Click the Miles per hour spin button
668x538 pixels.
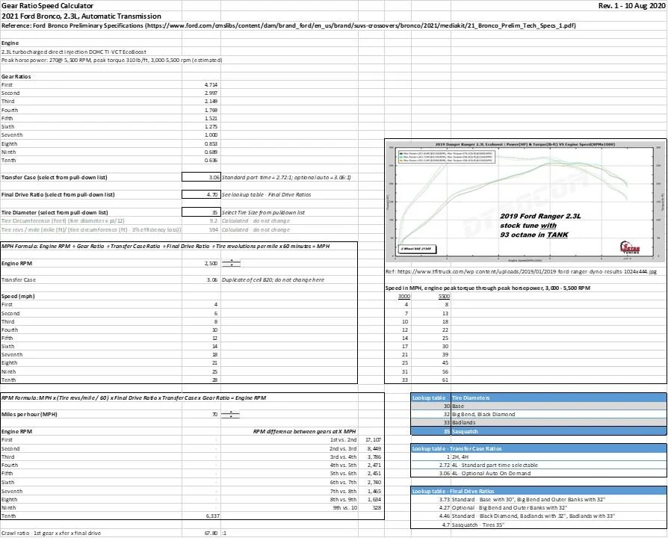pyautogui.click(x=230, y=414)
